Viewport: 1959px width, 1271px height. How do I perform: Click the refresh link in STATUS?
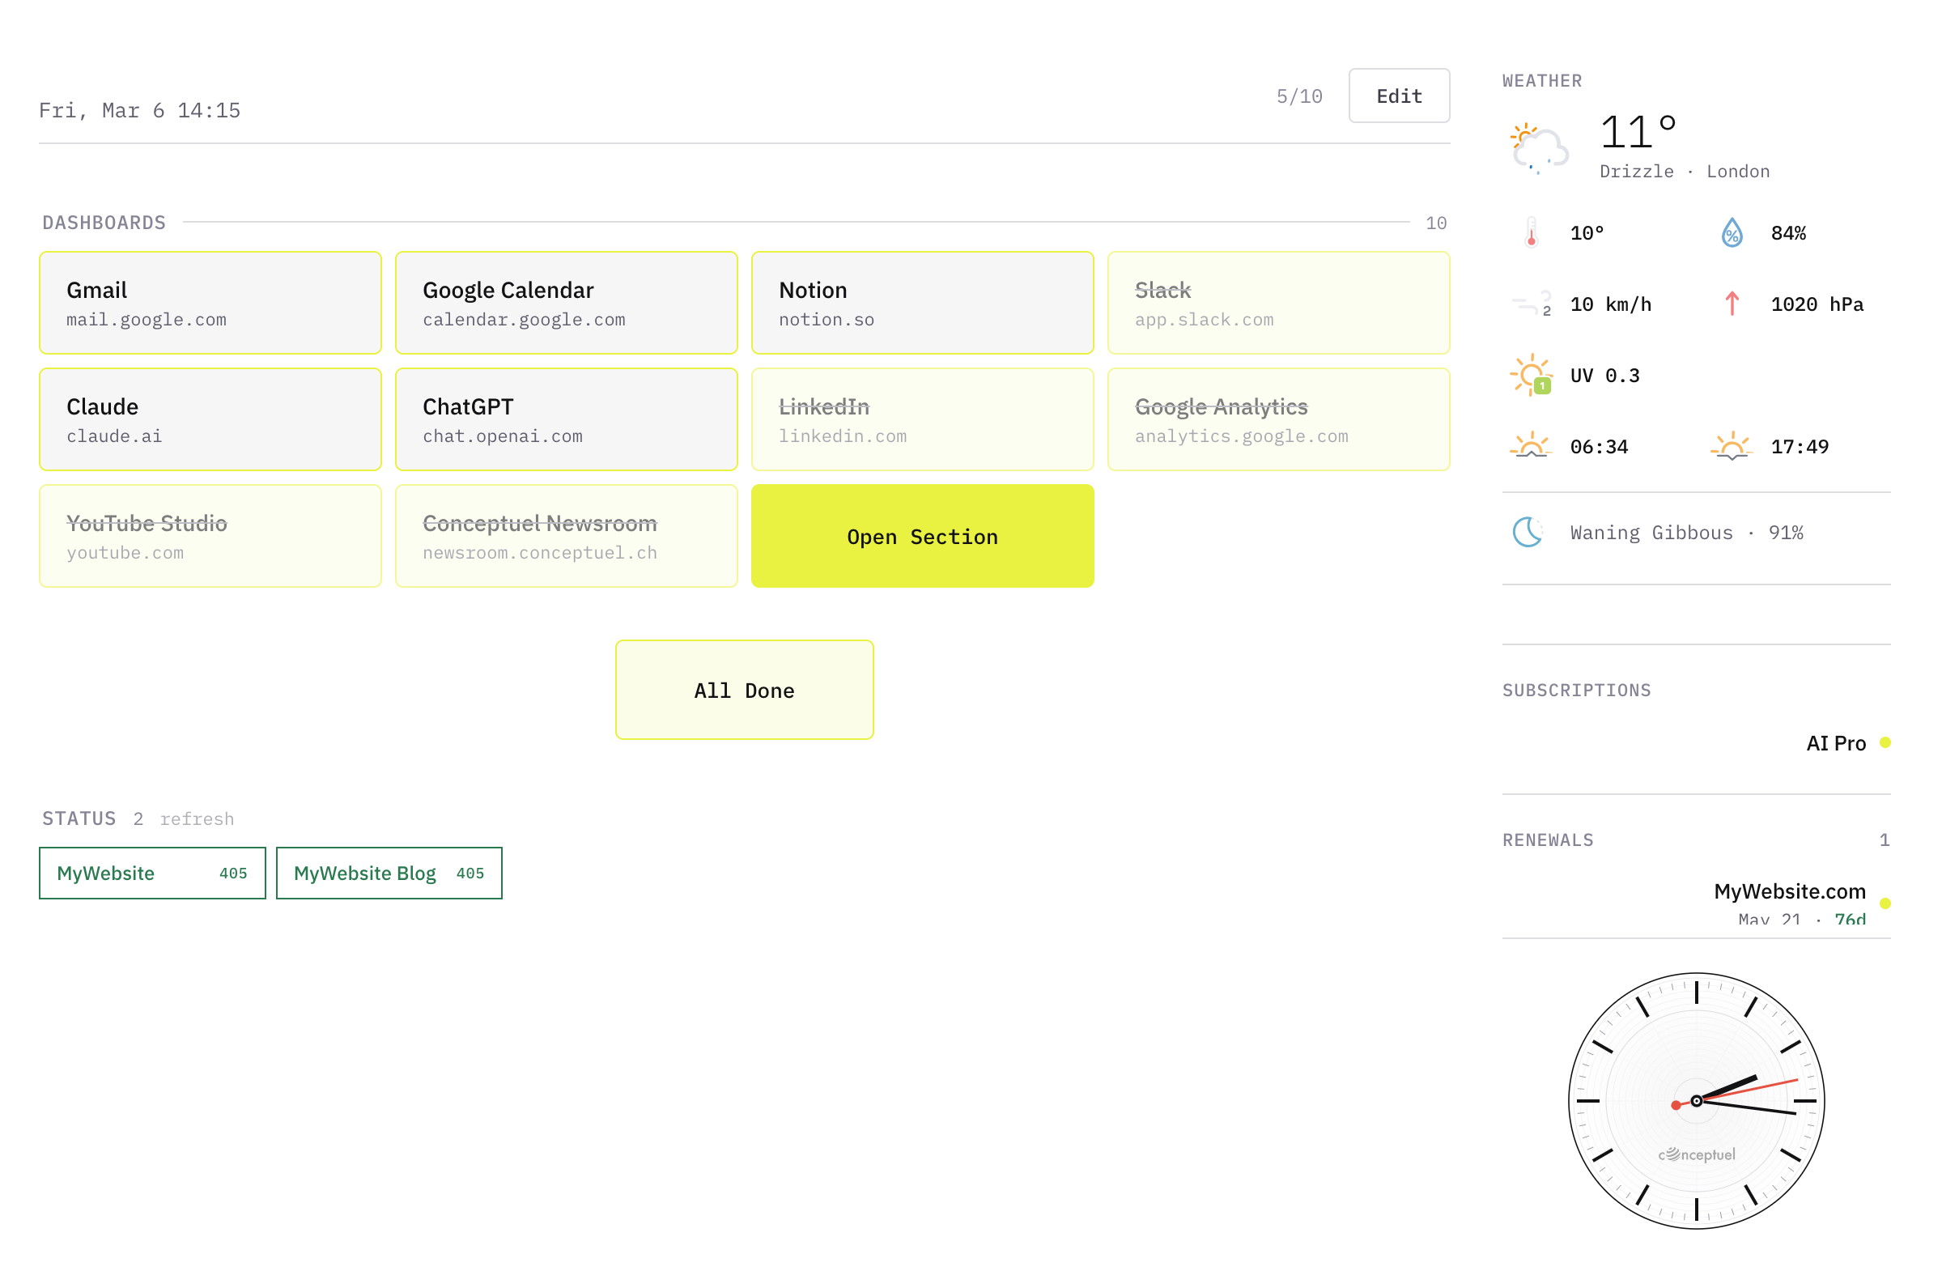(x=196, y=818)
